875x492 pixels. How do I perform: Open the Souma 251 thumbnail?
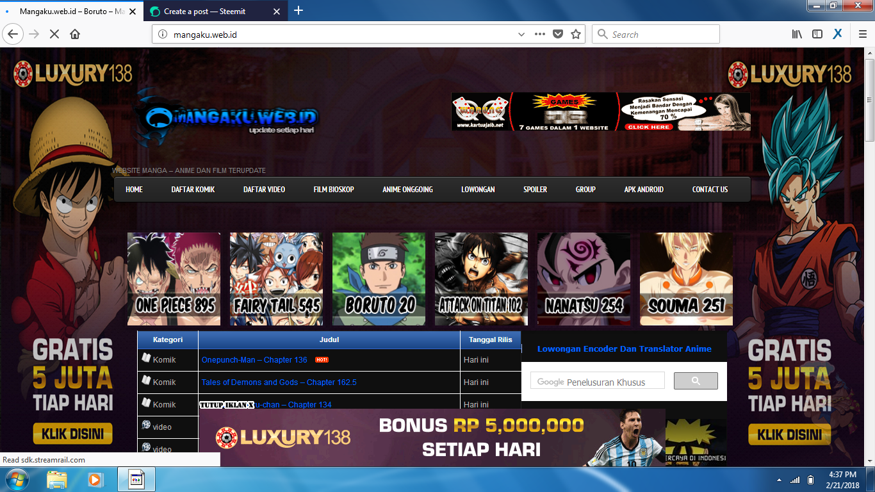coord(686,279)
